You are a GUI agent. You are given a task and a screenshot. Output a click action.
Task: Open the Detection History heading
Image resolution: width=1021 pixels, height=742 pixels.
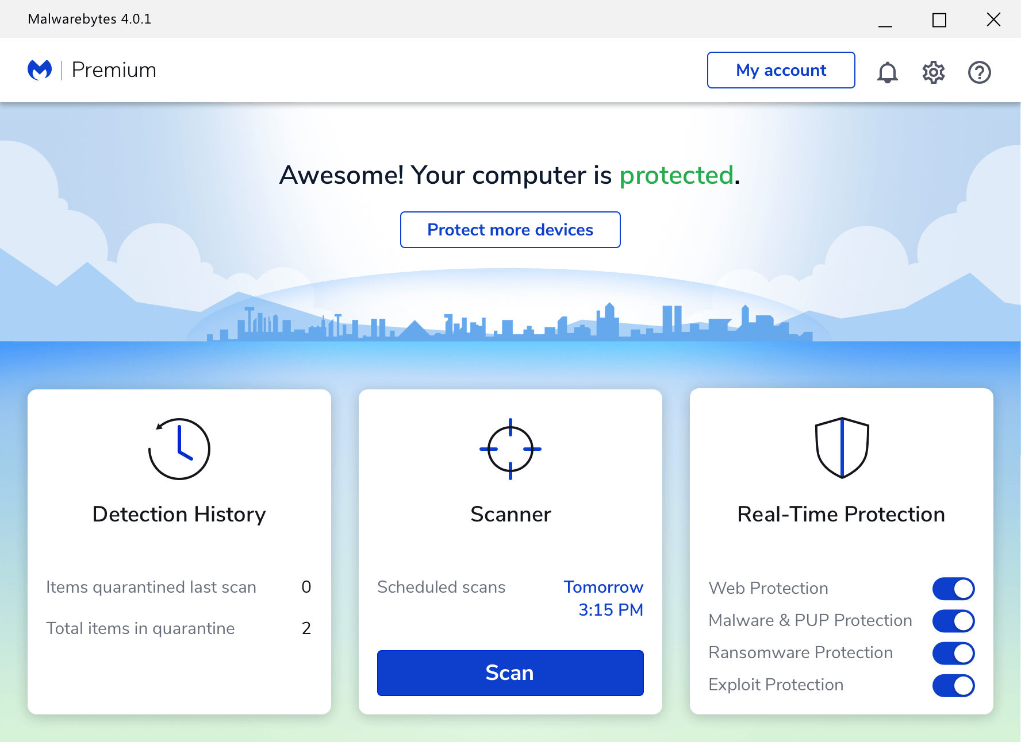(x=179, y=514)
